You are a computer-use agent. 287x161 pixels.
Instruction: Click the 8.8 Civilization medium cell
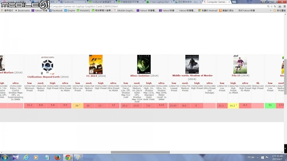pos(41,105)
